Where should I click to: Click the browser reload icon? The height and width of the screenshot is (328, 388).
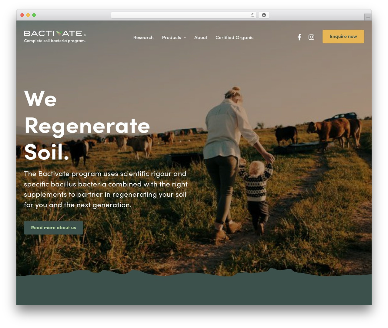253,15
